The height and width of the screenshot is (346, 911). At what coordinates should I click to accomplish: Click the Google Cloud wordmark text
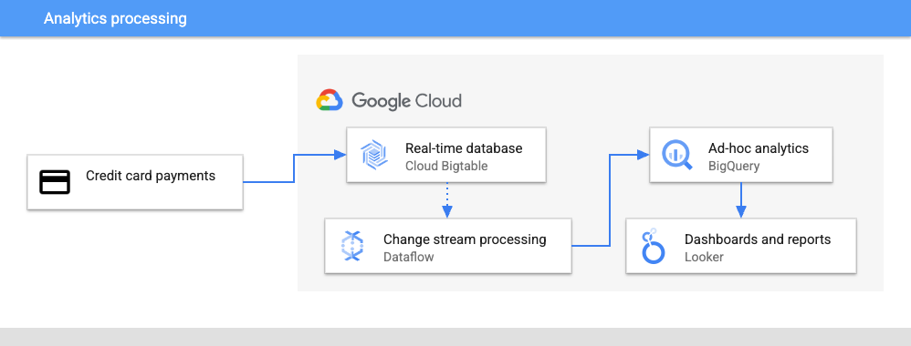(x=406, y=101)
